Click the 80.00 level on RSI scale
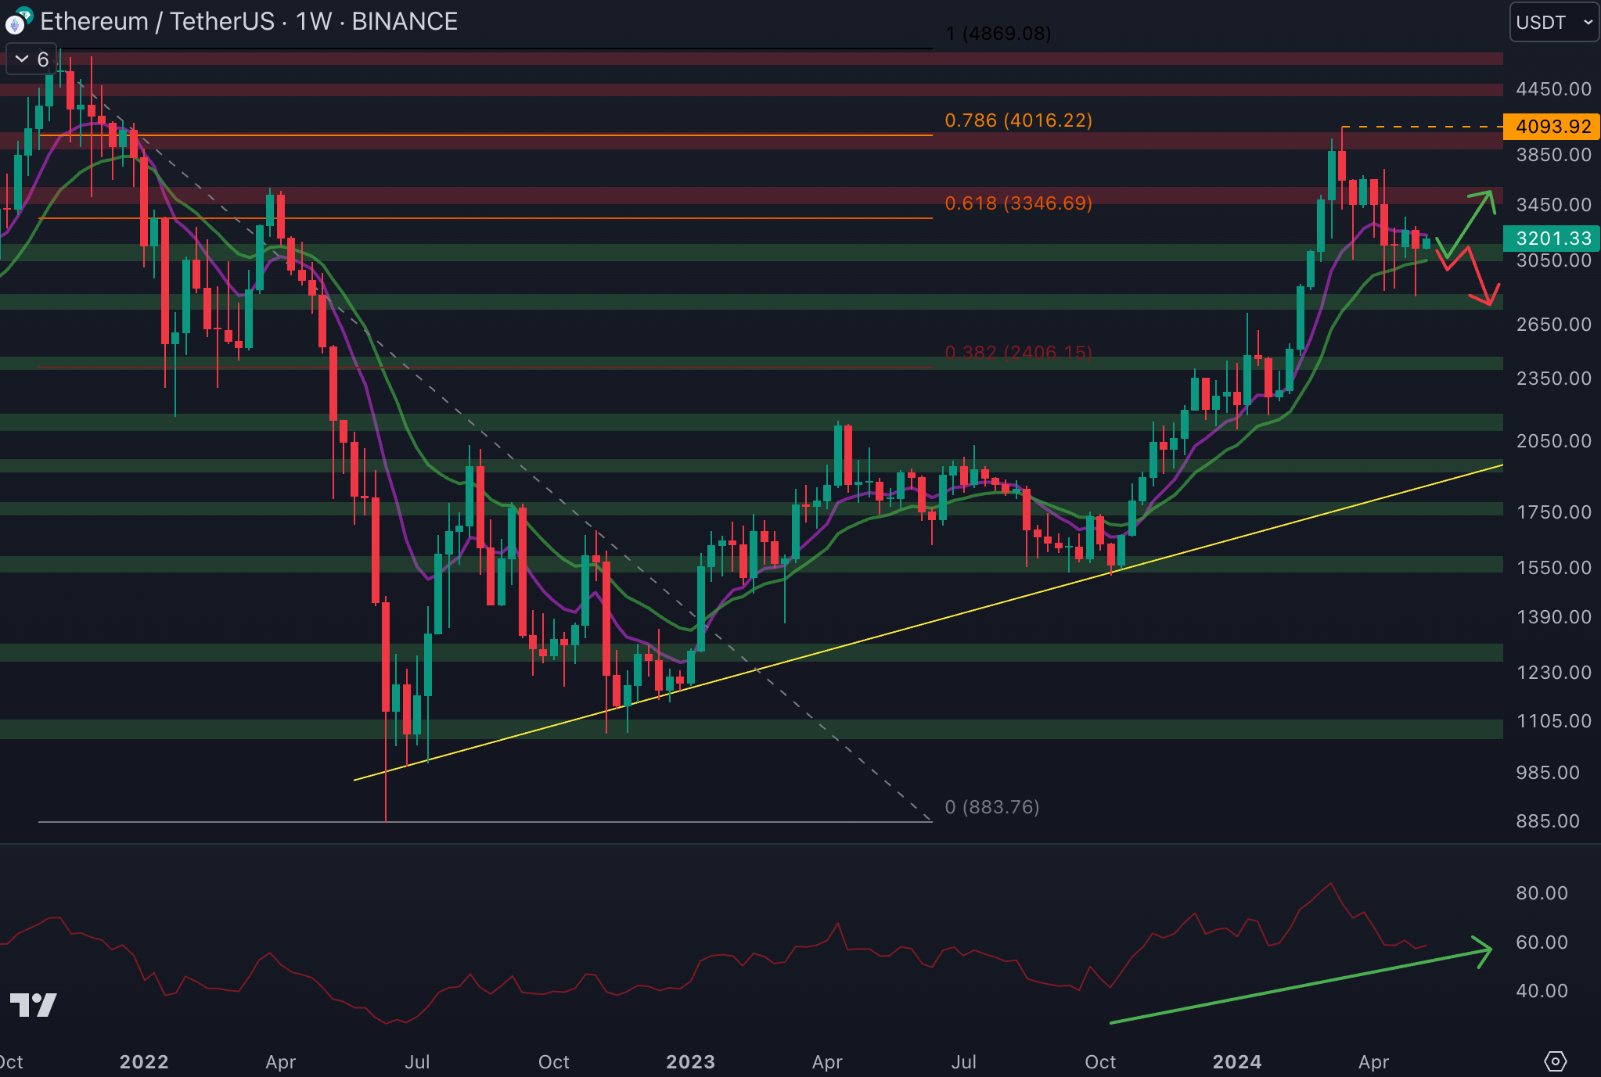The height and width of the screenshot is (1077, 1601). click(x=1541, y=893)
